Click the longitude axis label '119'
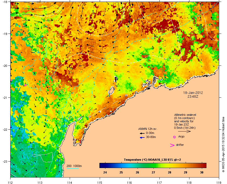 pyautogui.click(x=219, y=183)
